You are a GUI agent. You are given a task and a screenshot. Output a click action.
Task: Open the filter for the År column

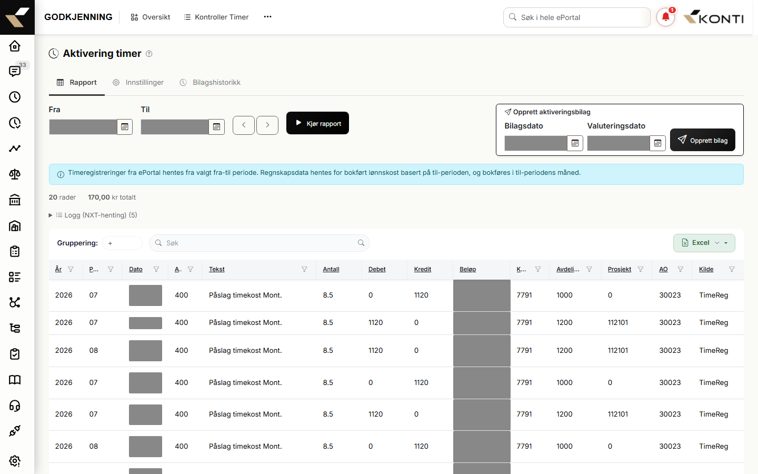[x=71, y=269]
